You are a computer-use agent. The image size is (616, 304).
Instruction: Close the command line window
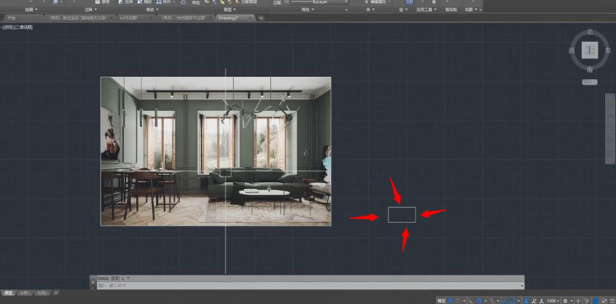pyautogui.click(x=93, y=282)
